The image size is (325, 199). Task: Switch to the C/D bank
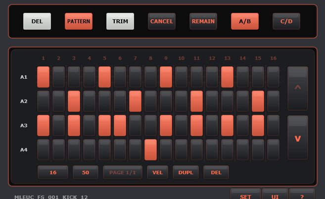tap(286, 21)
